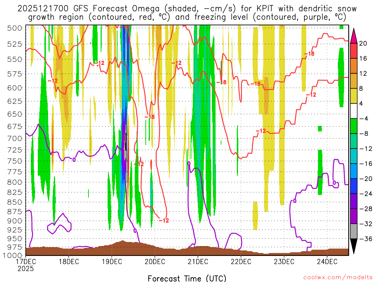Select the 850 pressure level label
The image size is (376, 282).
[x=15, y=202]
